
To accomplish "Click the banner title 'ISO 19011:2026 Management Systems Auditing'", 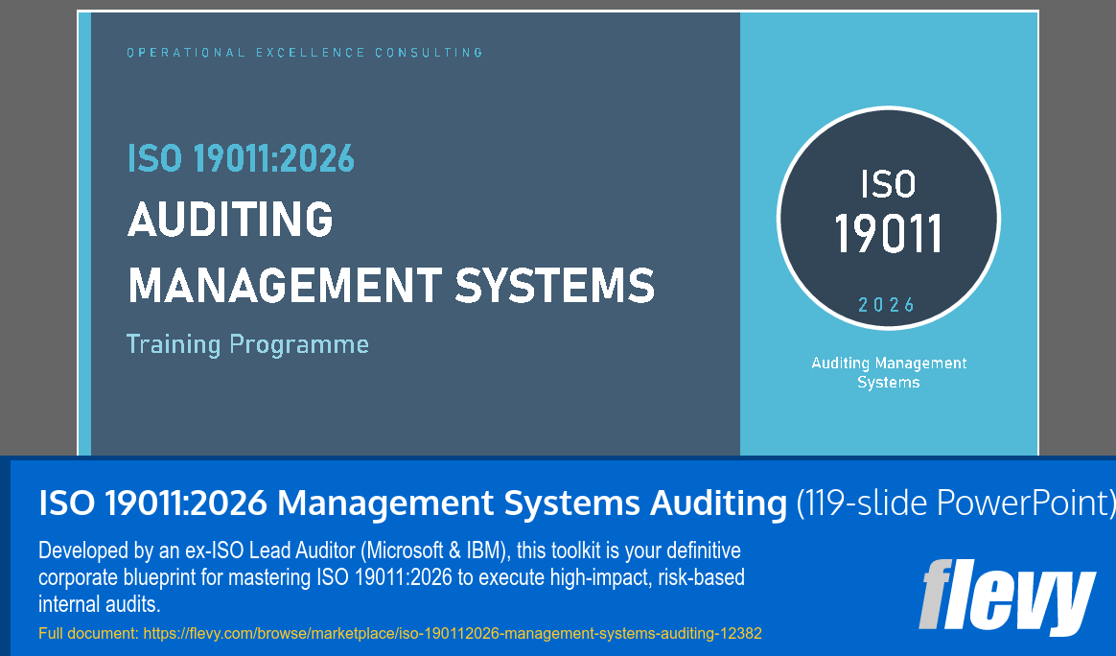I will tap(413, 503).
